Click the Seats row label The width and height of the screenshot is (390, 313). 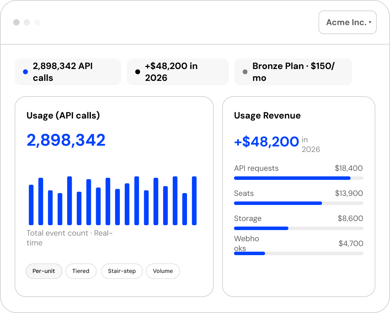tap(244, 193)
